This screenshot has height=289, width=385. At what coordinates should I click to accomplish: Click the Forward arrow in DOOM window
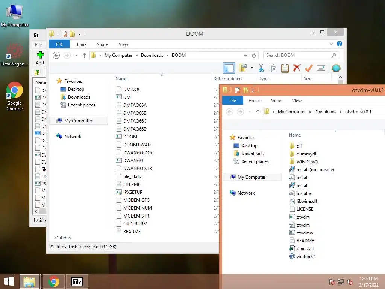[x=67, y=55]
